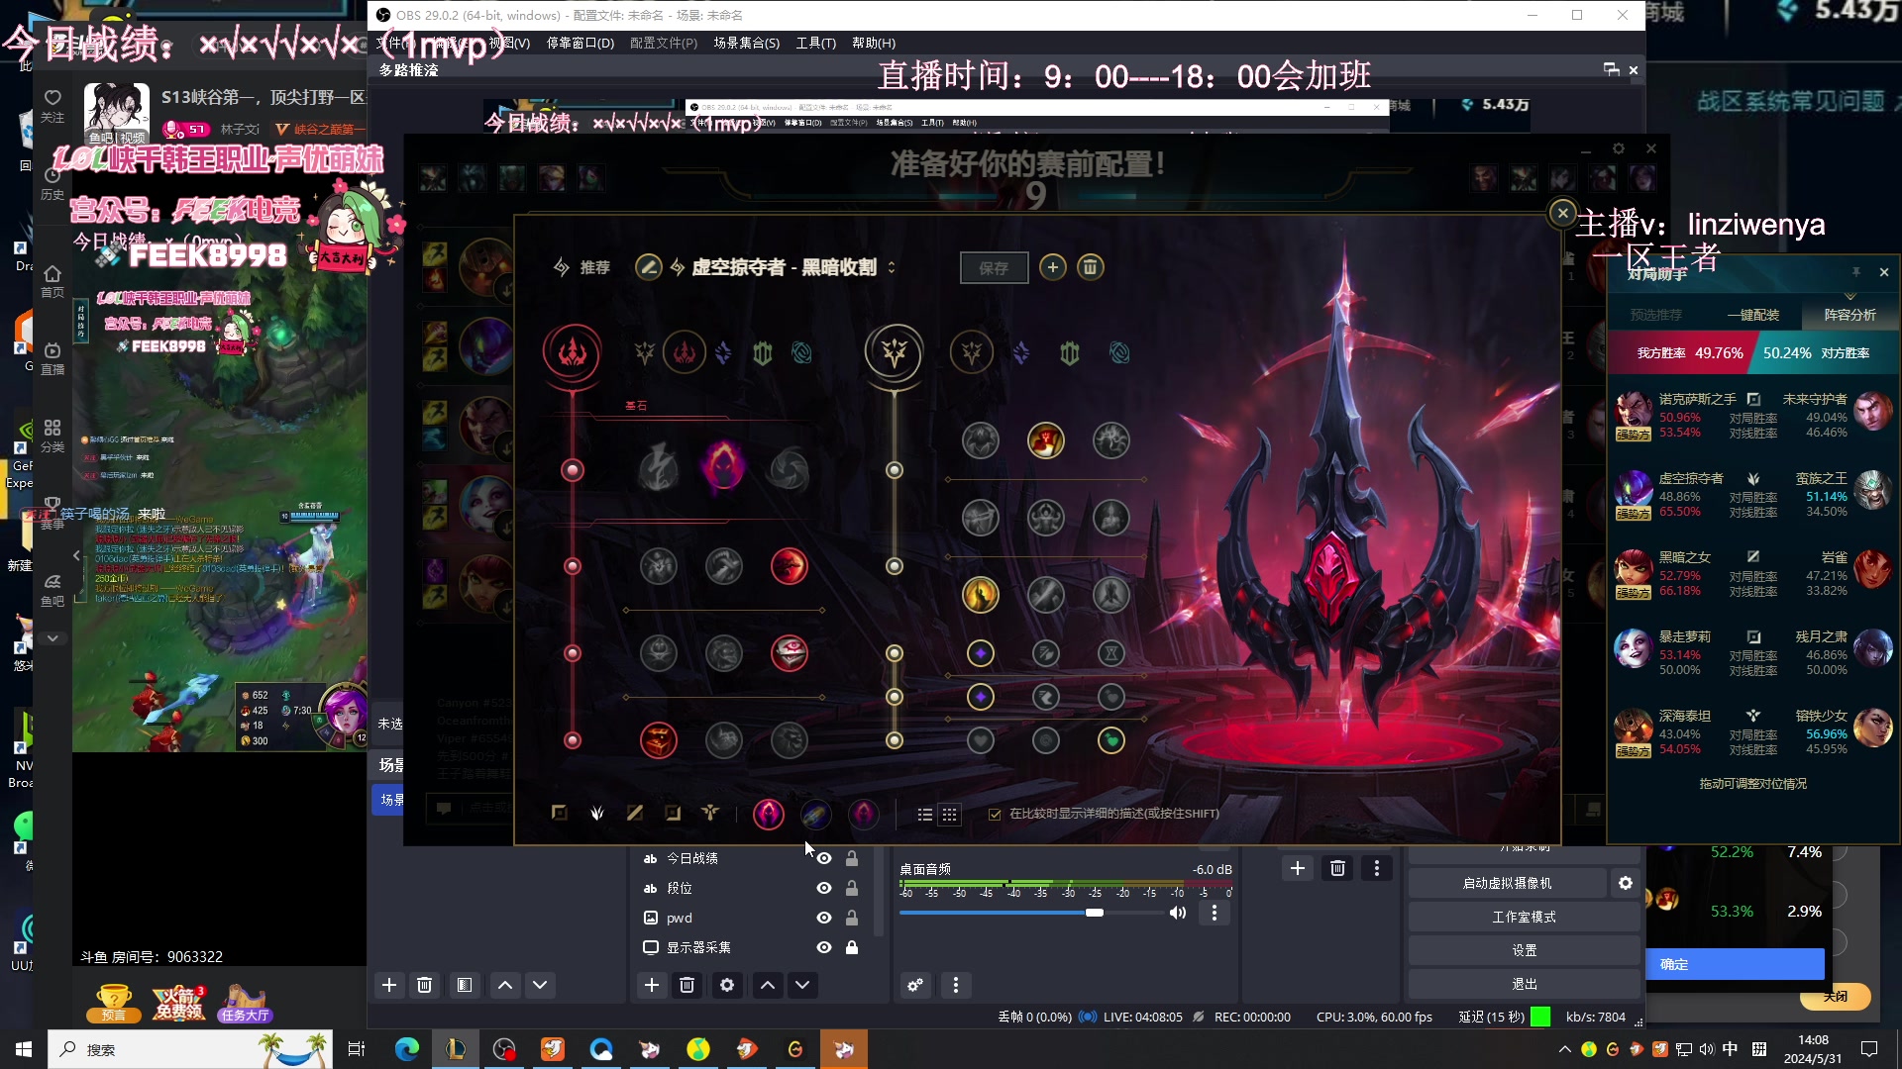Screen dimensions: 1902x1069
Task: Click blue 确定 confirm button
Action: [1736, 964]
